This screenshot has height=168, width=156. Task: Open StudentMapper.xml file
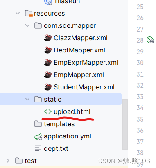pos(84,87)
